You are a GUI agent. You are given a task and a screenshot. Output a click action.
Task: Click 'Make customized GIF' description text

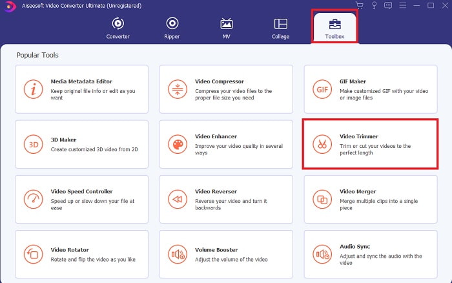coord(384,94)
